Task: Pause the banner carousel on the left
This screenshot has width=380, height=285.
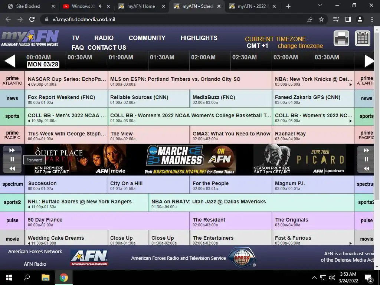Action: [12, 159]
